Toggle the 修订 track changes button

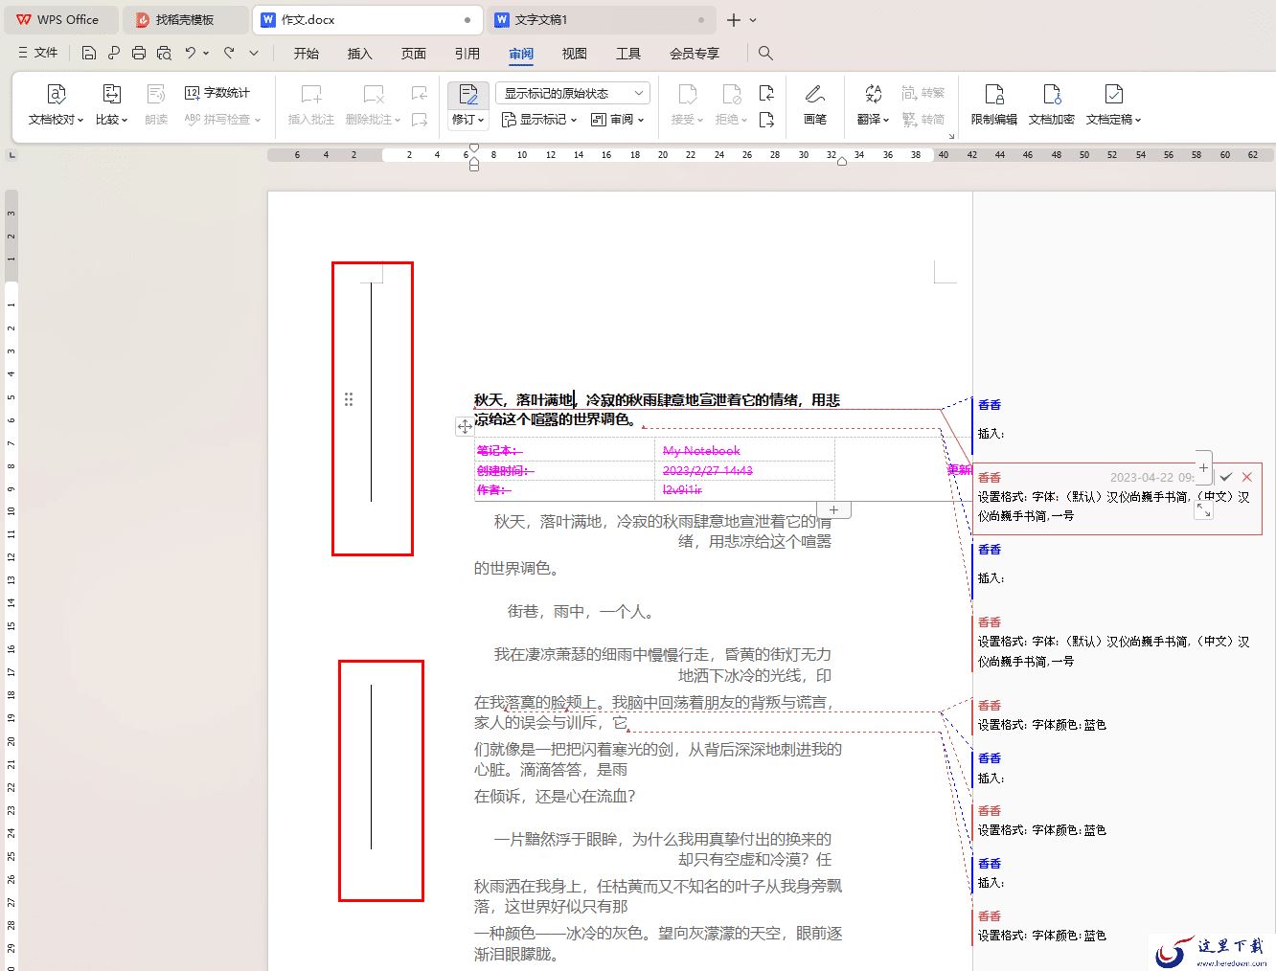pos(468,94)
